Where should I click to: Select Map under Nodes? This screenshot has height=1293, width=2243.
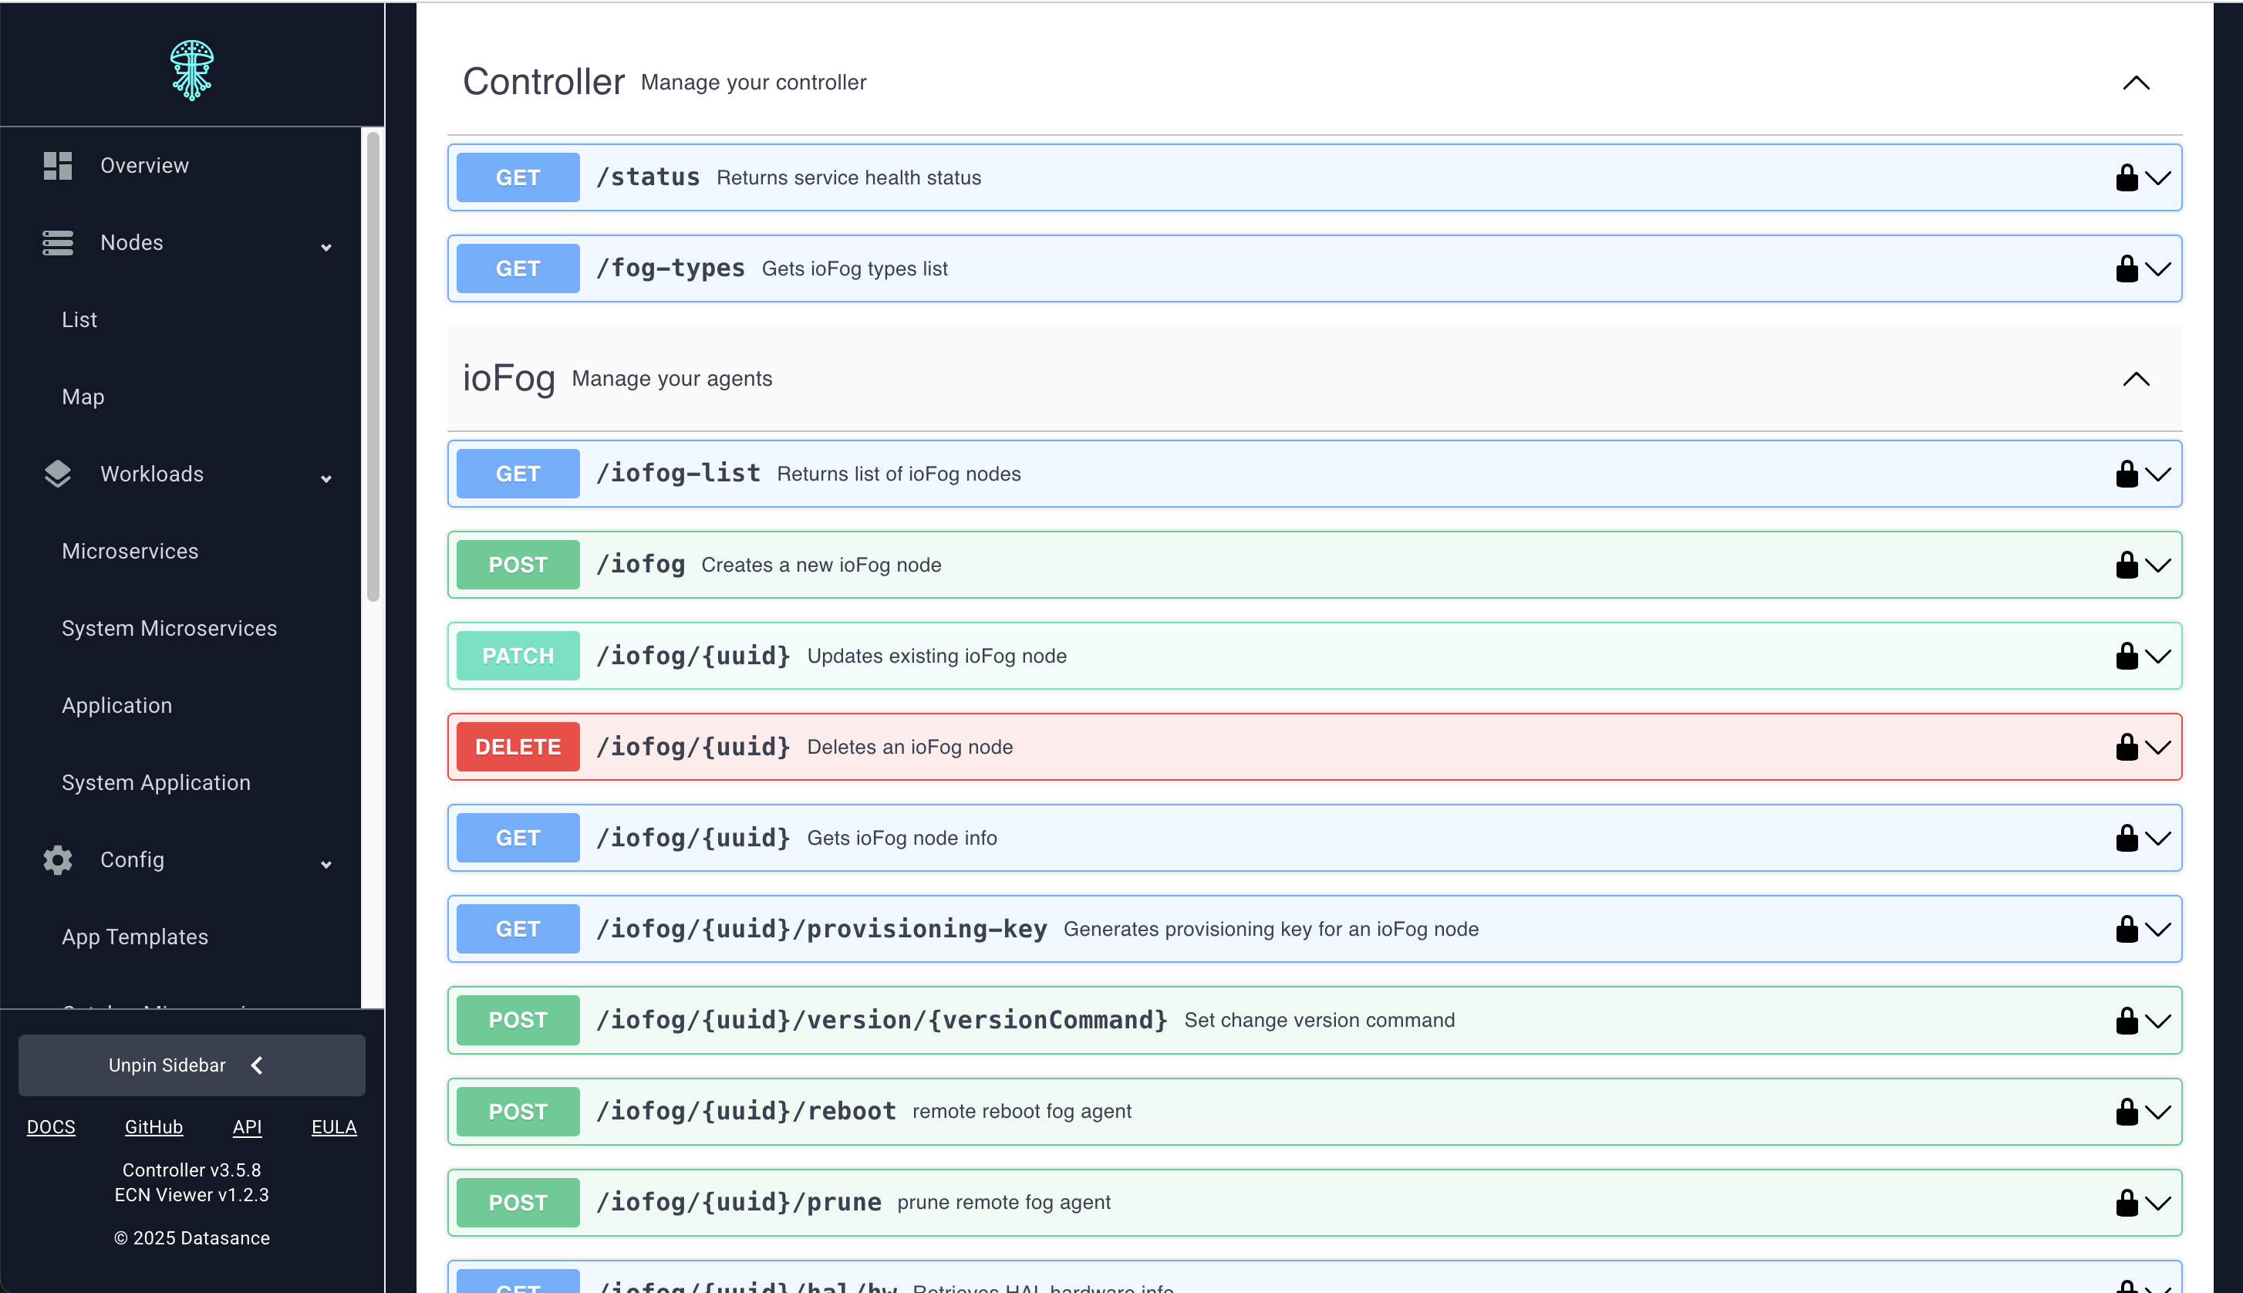(83, 396)
